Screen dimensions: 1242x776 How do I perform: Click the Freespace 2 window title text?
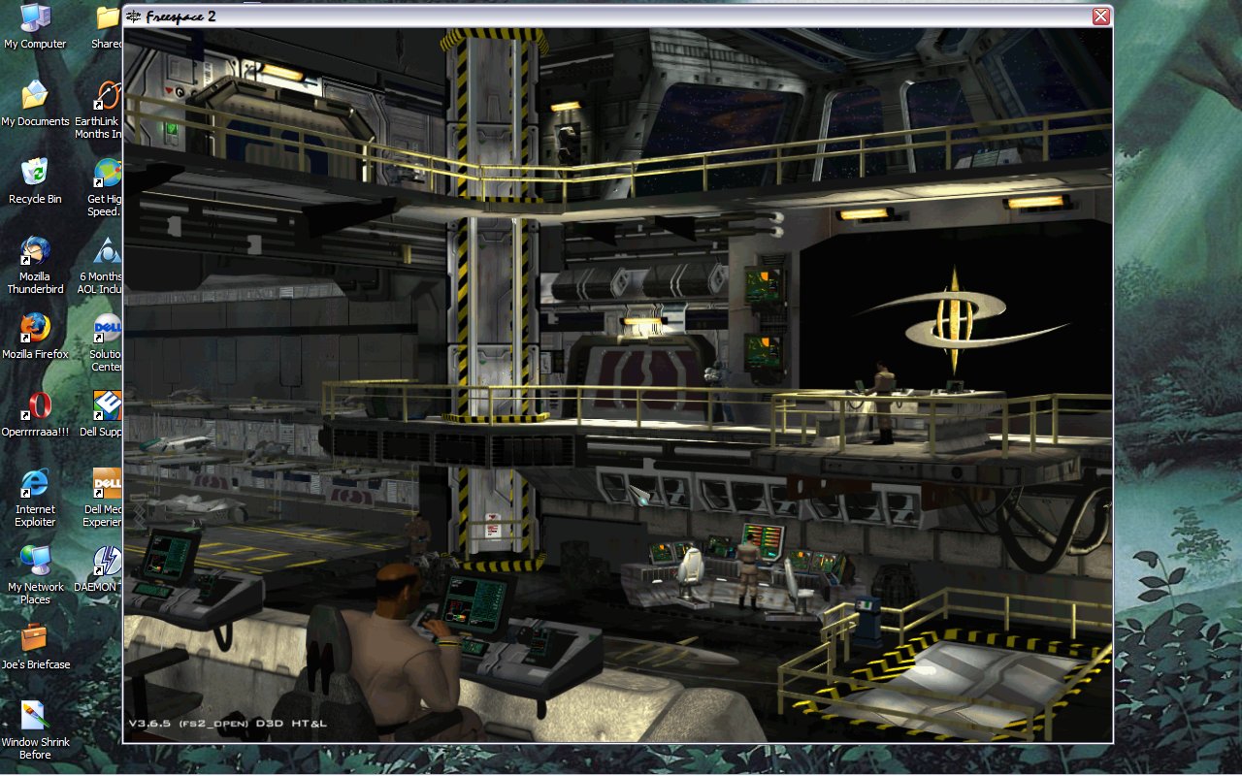pos(180,16)
